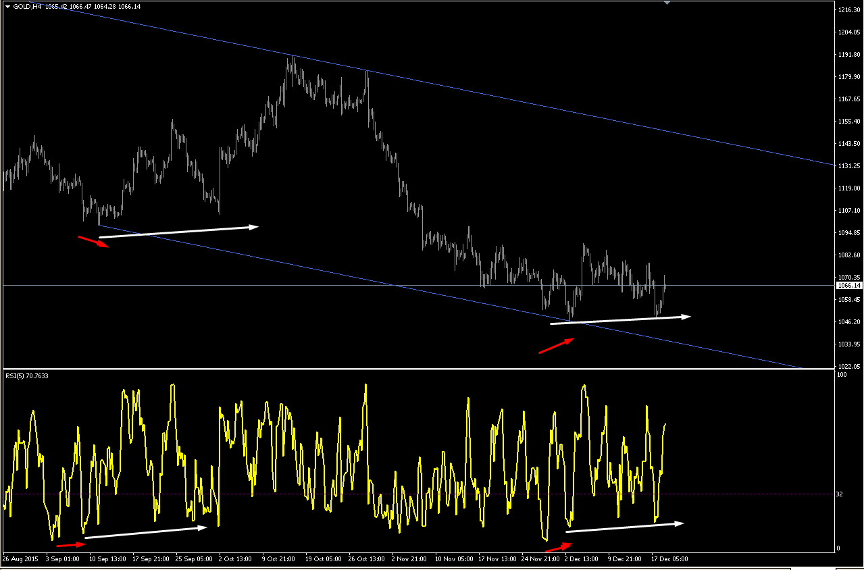Click the 1167.65 price axis label
The height and width of the screenshot is (570, 864).
[x=848, y=99]
